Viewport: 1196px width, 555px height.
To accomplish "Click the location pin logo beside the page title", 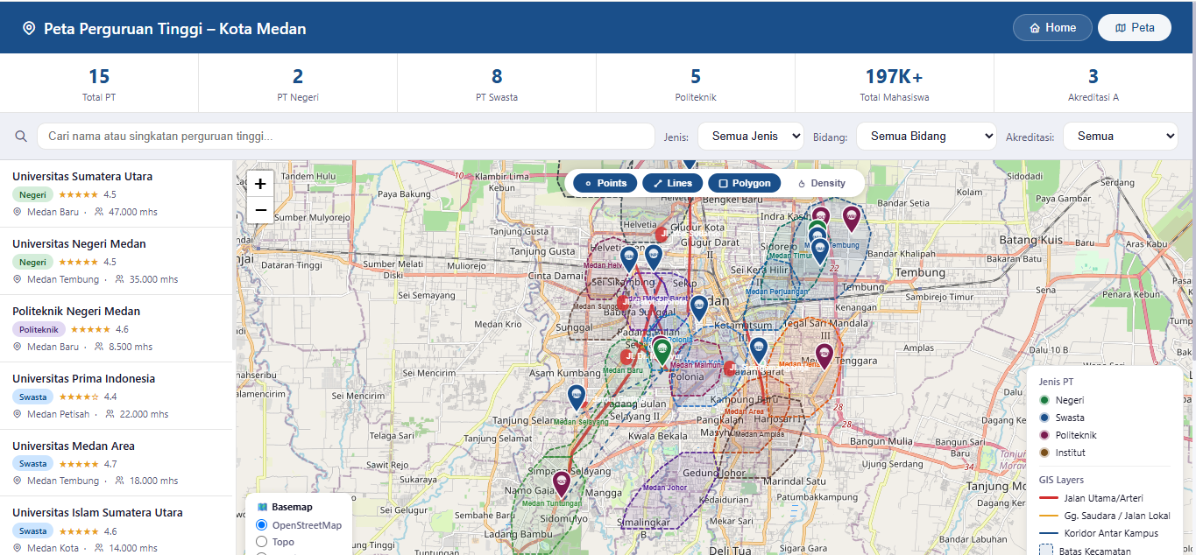I will click(29, 29).
